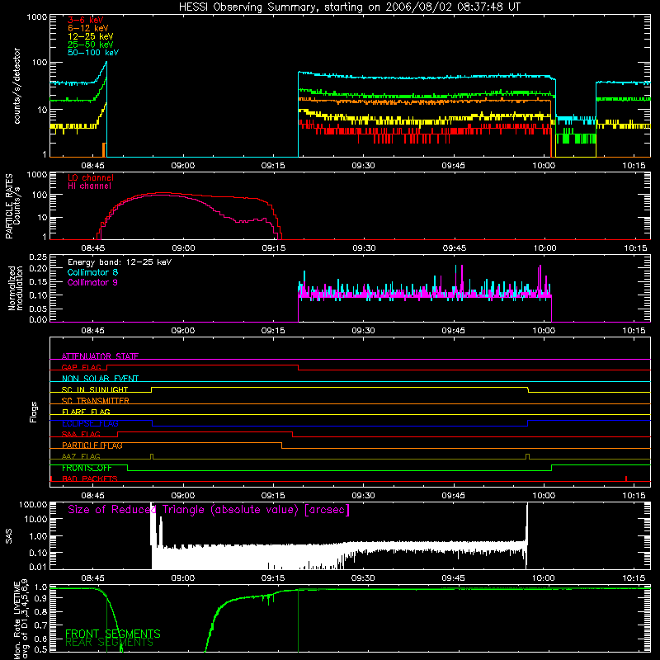Click the HI channel legend label

click(x=89, y=186)
